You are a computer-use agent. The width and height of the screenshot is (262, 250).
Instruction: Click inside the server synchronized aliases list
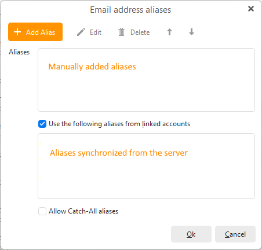146,166
